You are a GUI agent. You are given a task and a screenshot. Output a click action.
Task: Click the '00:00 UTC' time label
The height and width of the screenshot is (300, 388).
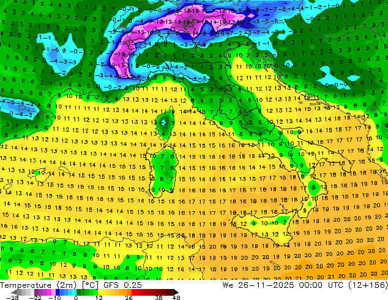point(321,285)
